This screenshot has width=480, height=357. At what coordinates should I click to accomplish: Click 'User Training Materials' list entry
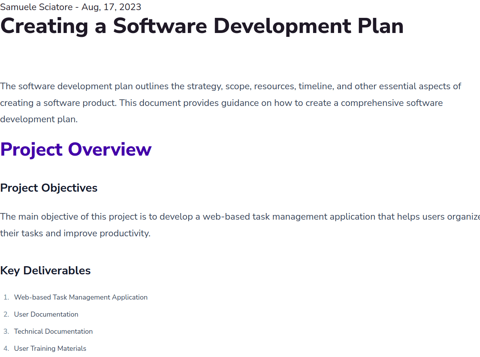(50, 348)
